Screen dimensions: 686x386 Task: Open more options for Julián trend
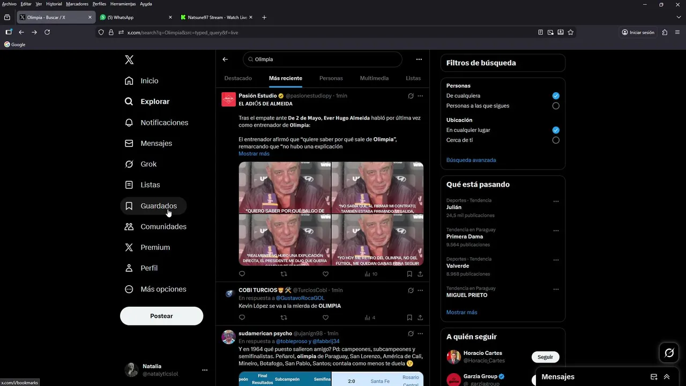click(556, 202)
